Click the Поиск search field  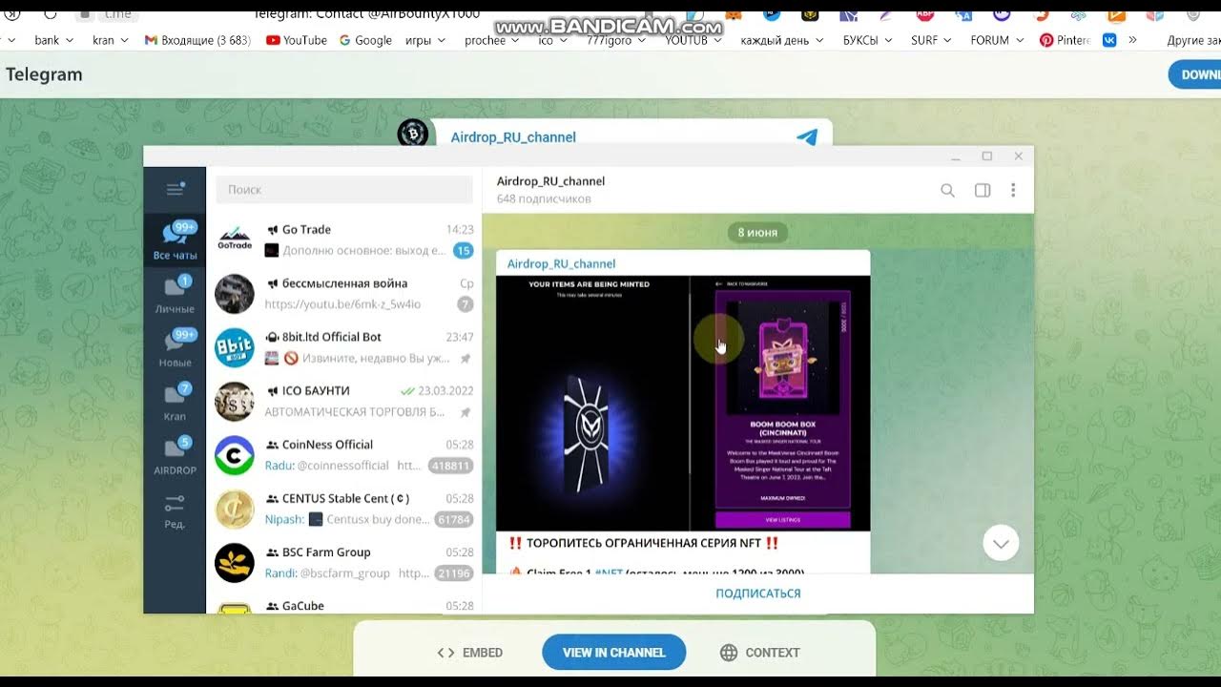344,190
